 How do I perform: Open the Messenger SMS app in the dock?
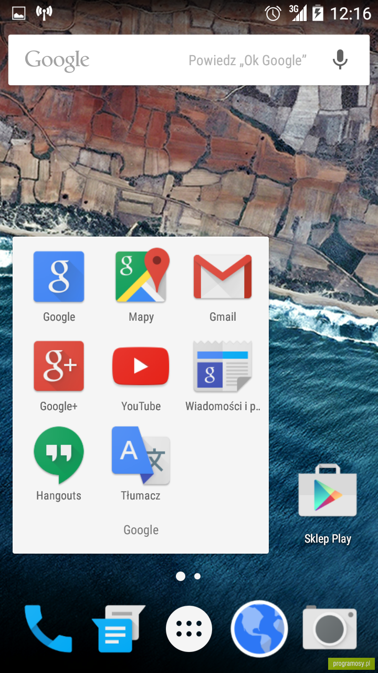pyautogui.click(x=118, y=628)
